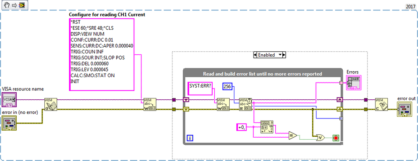Click the VISA Read node inside the loop

pos(245,104)
